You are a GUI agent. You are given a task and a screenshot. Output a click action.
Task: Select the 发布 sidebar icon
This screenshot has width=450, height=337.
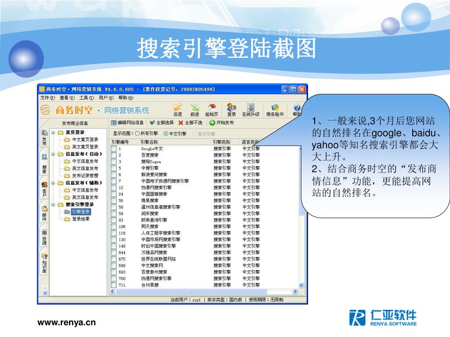pos(44,133)
